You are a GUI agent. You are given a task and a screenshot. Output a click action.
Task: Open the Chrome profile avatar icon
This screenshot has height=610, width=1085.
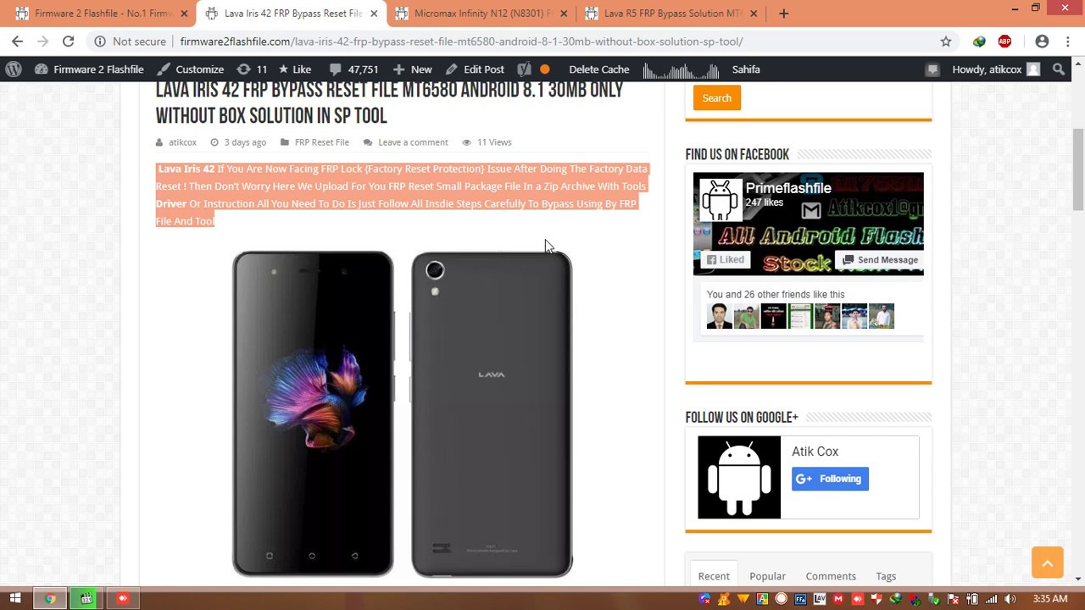point(1042,41)
